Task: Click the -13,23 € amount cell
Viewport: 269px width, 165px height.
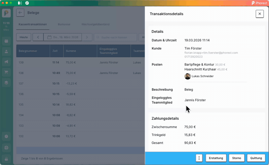Action: coord(71,84)
